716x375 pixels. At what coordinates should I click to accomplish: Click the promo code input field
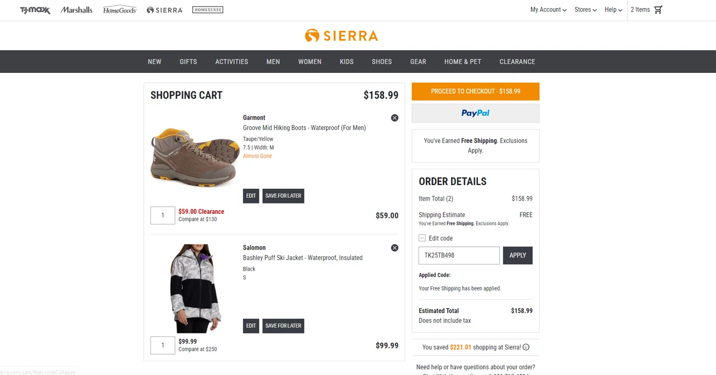pyautogui.click(x=459, y=255)
